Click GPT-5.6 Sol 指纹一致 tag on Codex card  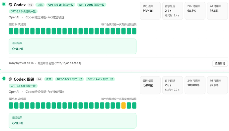pos(61,5)
